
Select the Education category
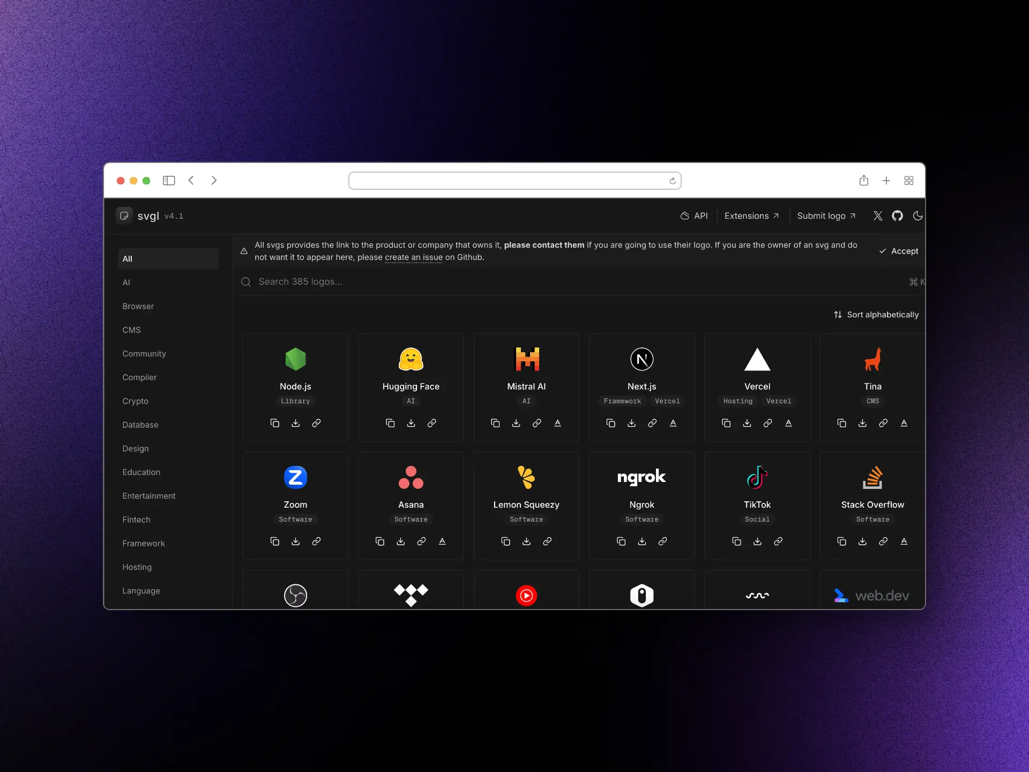pyautogui.click(x=168, y=472)
